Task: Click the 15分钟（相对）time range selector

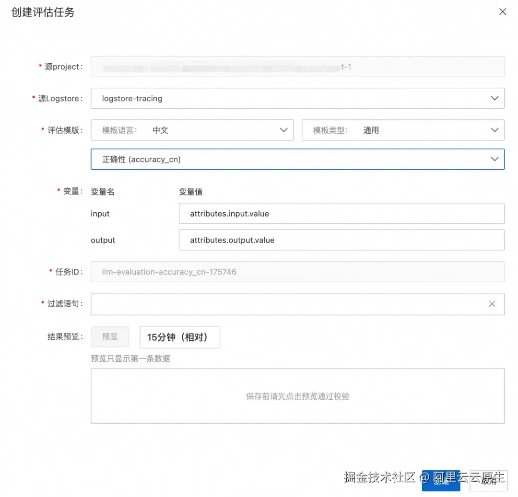Action: 179,337
